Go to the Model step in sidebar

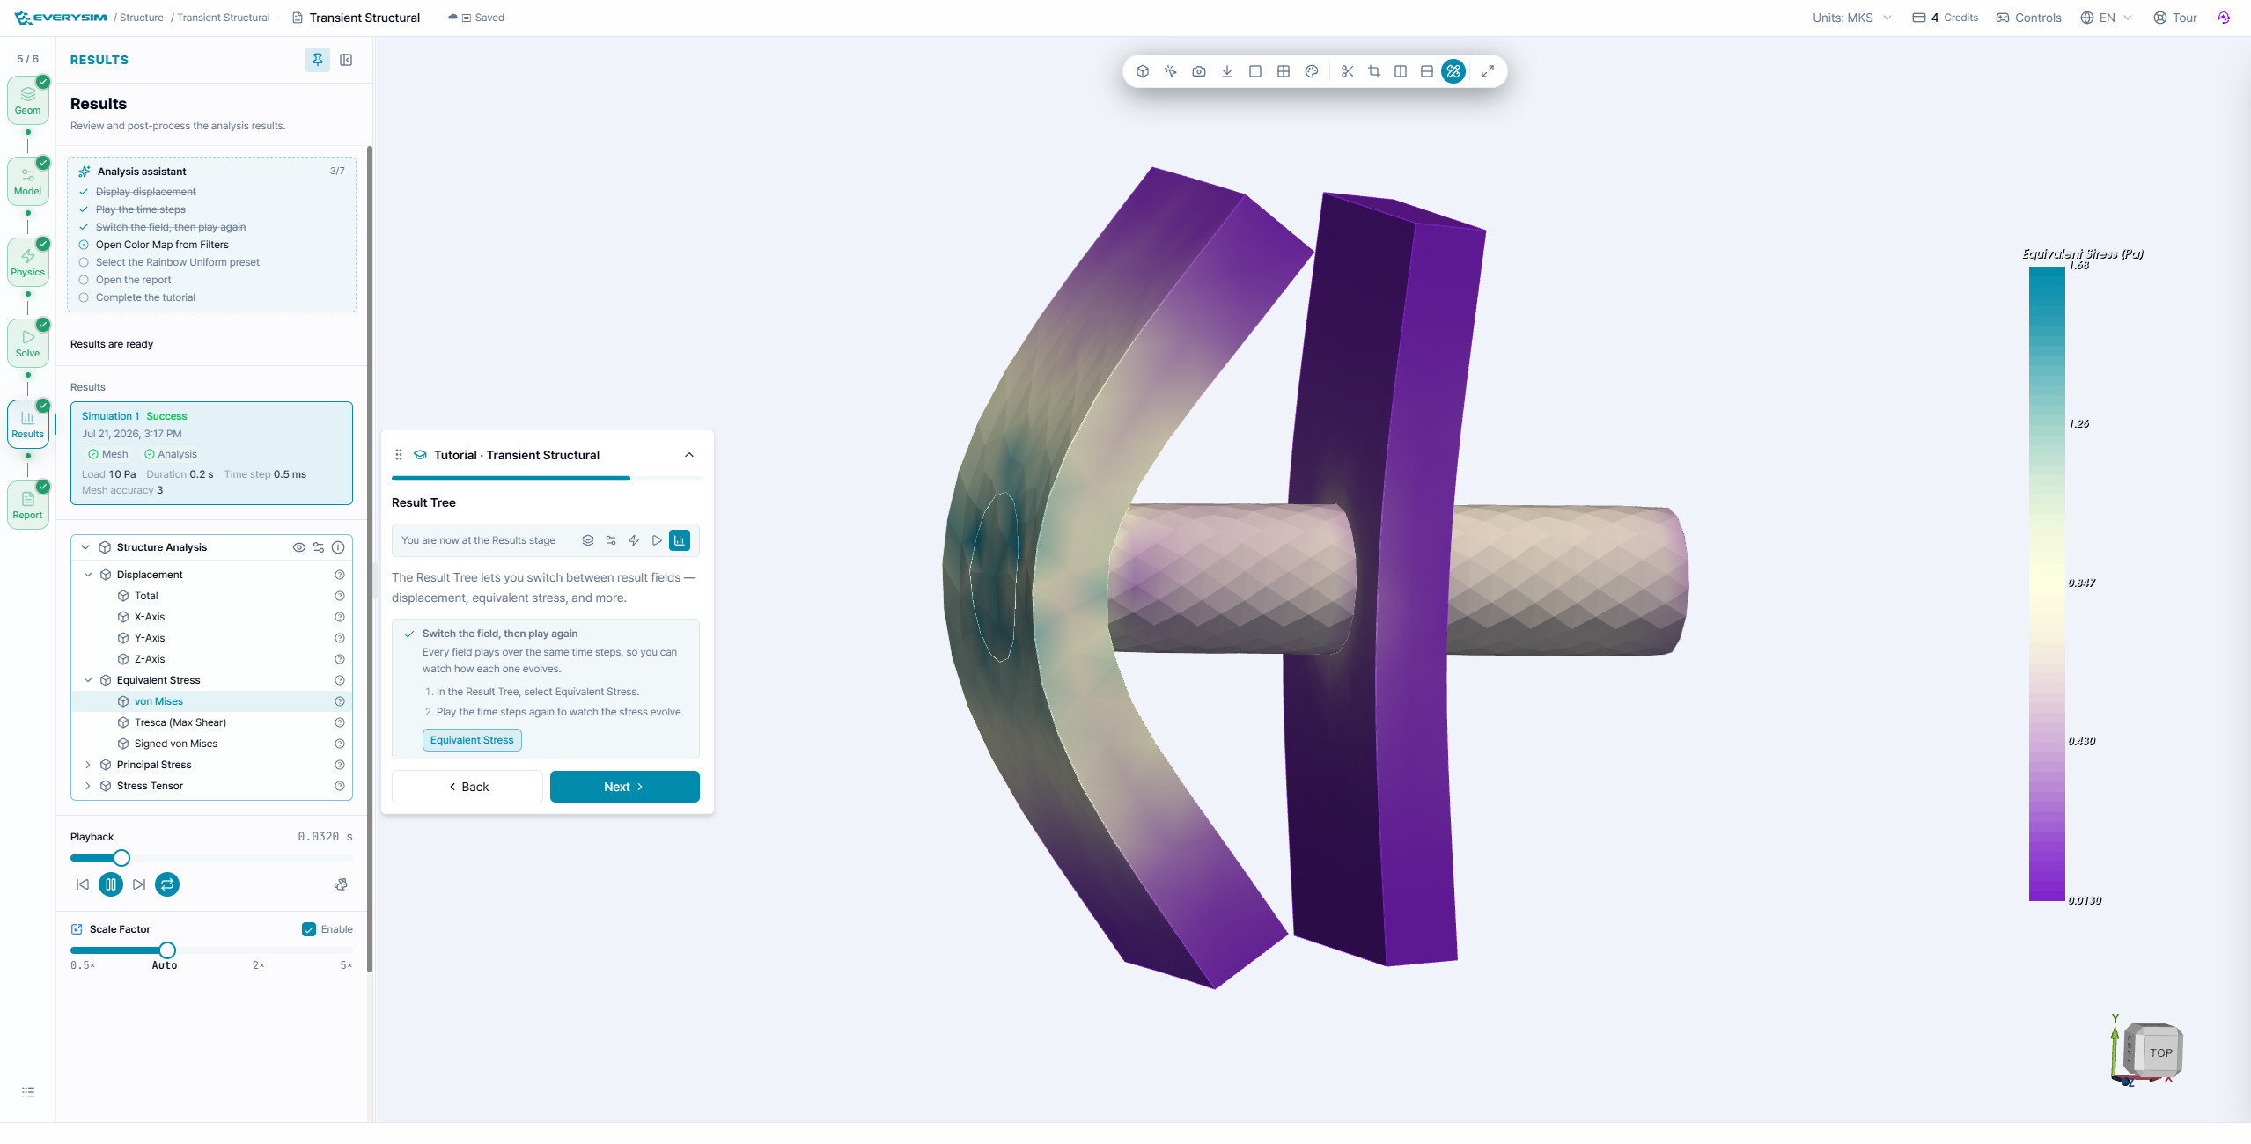click(28, 181)
